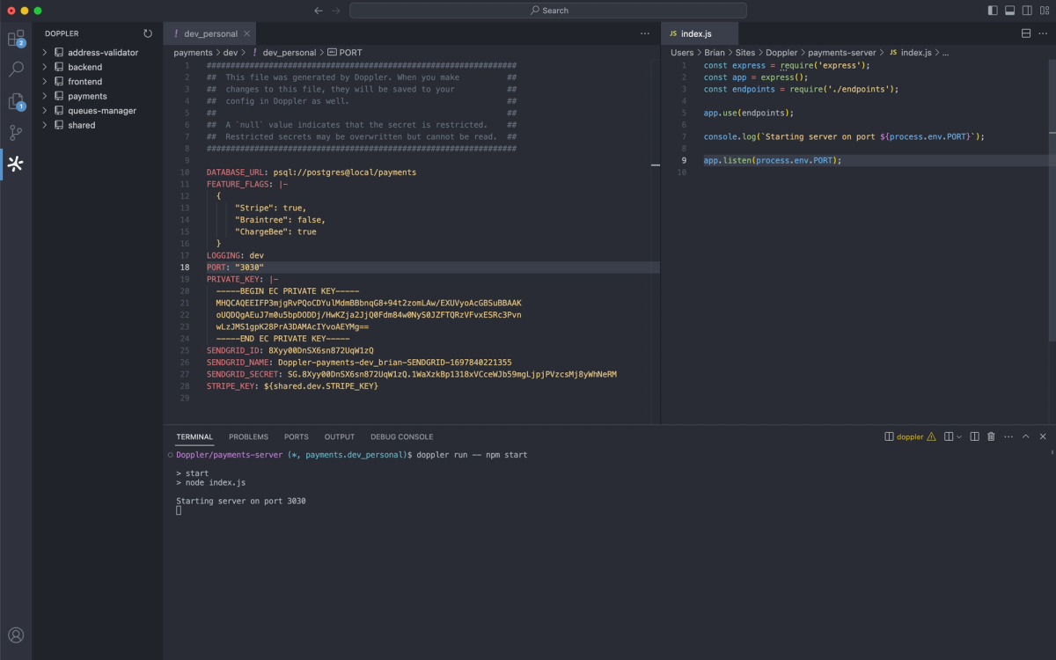Image resolution: width=1056 pixels, height=660 pixels.
Task: Toggle secondary side bar visibility
Action: tap(1027, 11)
